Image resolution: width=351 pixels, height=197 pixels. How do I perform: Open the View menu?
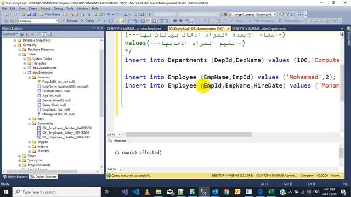point(22,9)
